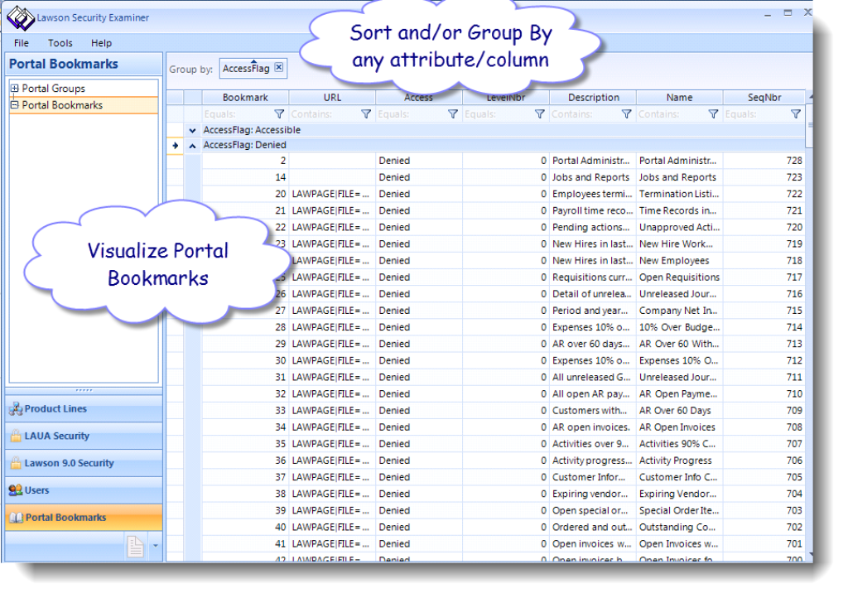Click the navigation pane splitter grip dots
Image resolution: width=848 pixels, height=598 pixels.
[x=84, y=390]
